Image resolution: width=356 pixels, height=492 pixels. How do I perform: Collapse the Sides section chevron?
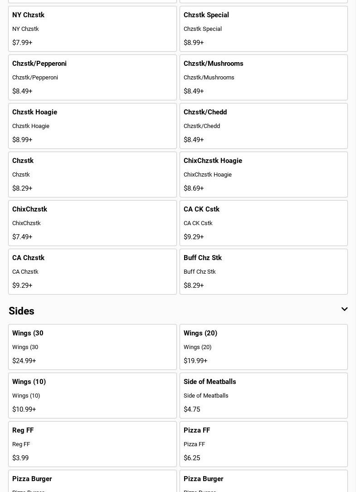tap(344, 310)
